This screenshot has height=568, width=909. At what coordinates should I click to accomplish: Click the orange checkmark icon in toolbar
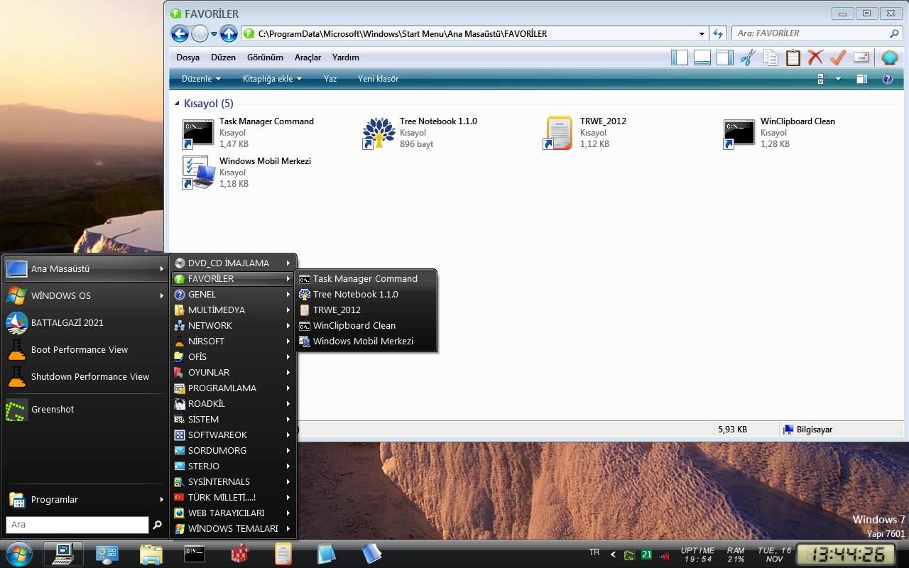coord(838,58)
